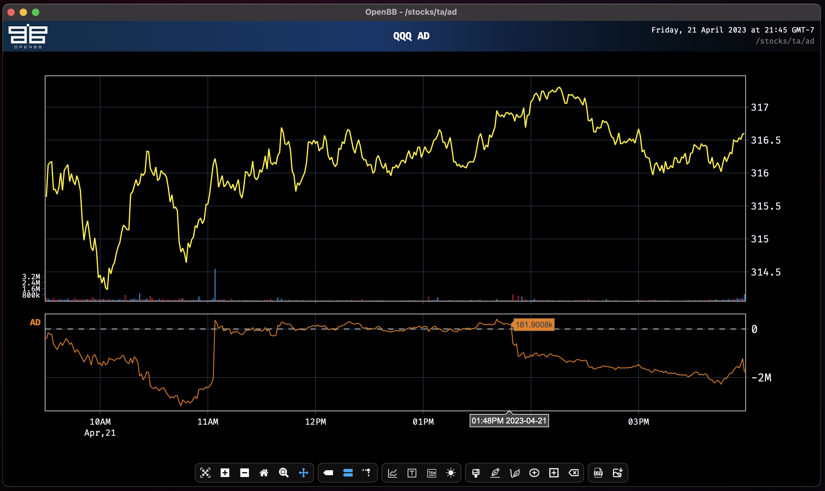This screenshot has height=491, width=825.
Task: Download the chart as image icon
Action: click(618, 473)
